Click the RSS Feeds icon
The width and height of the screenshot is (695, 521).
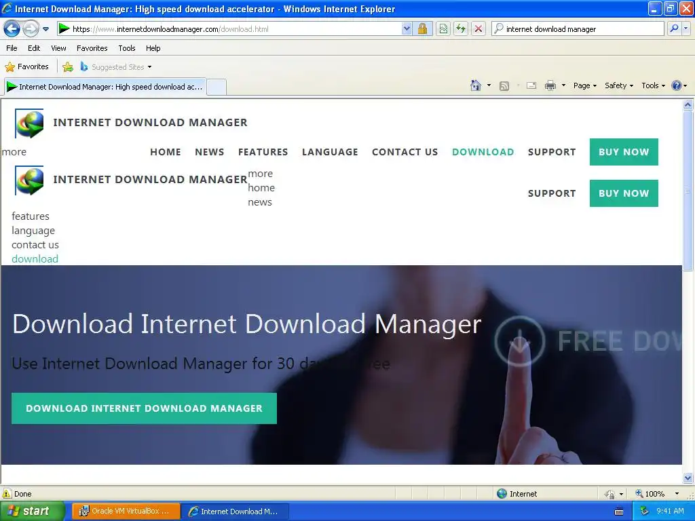(x=504, y=85)
